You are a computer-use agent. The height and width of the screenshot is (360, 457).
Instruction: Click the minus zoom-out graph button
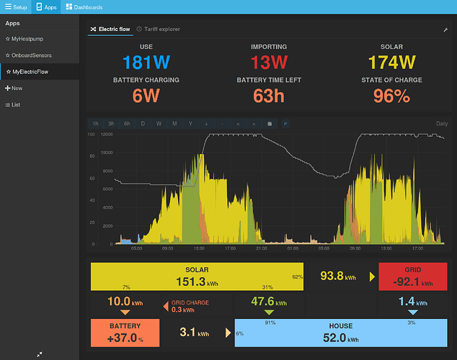coord(222,124)
